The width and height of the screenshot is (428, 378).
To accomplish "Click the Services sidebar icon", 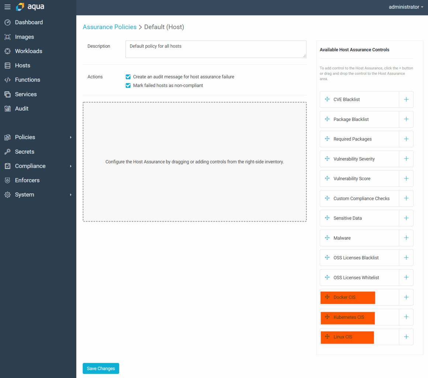I will tap(8, 94).
